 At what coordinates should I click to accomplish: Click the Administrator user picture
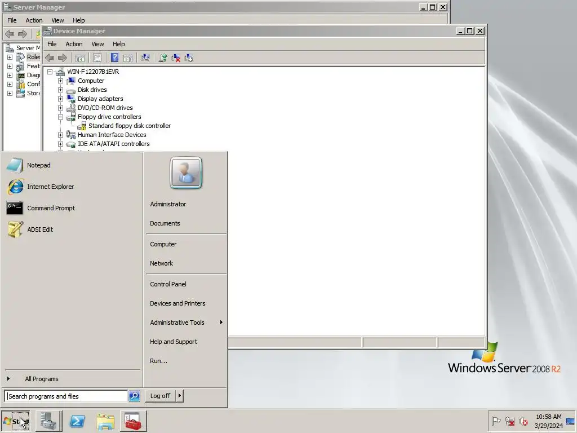[x=186, y=173]
